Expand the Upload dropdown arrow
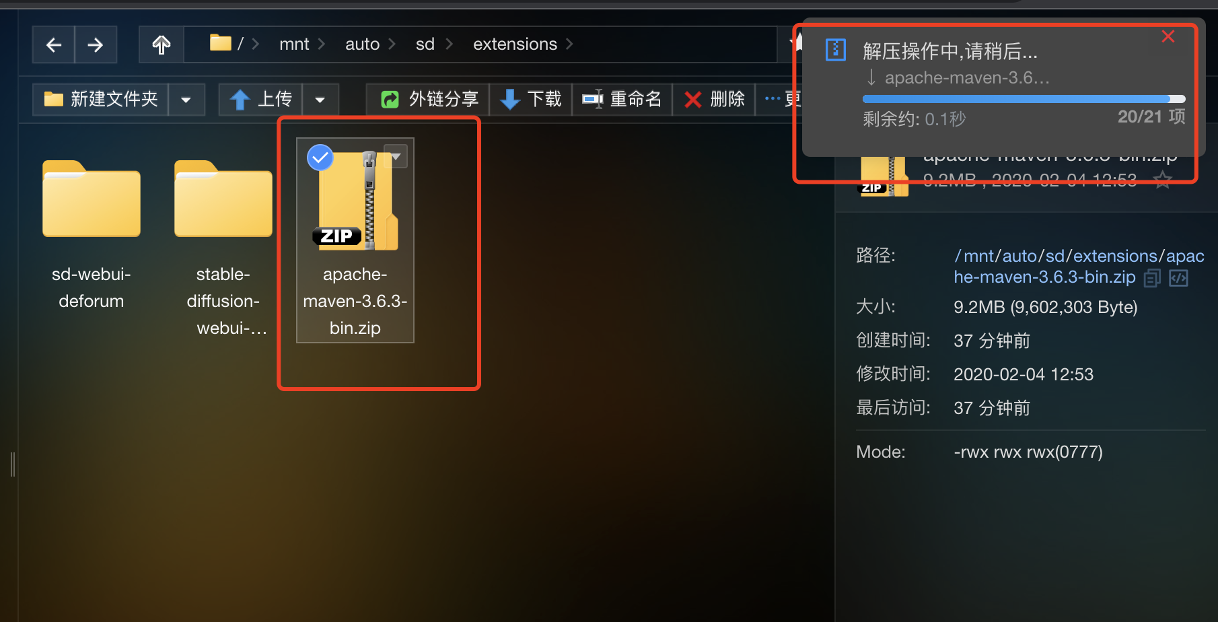Viewport: 1218px width, 622px height. tap(320, 100)
